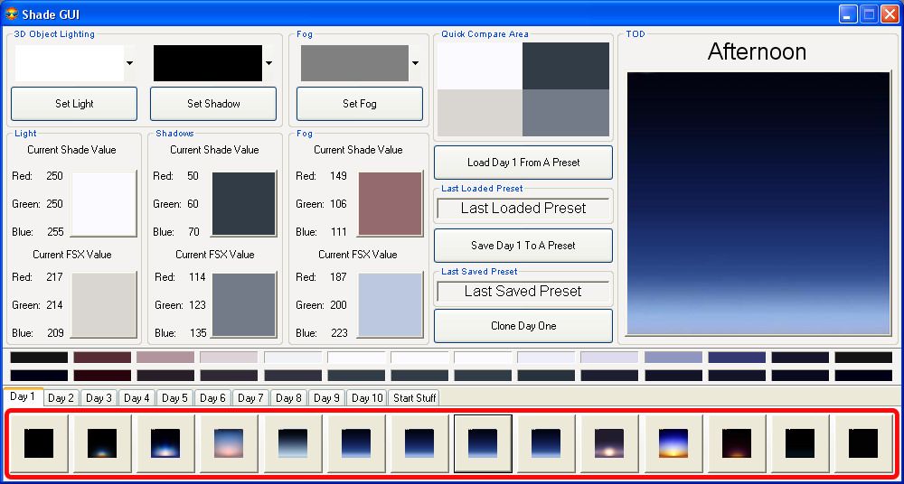Select the dark red dusk thumbnail

737,443
